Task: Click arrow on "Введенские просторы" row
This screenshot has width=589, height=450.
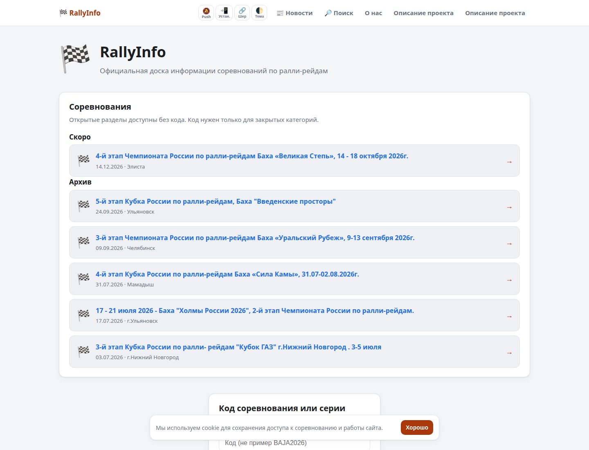Action: (509, 207)
